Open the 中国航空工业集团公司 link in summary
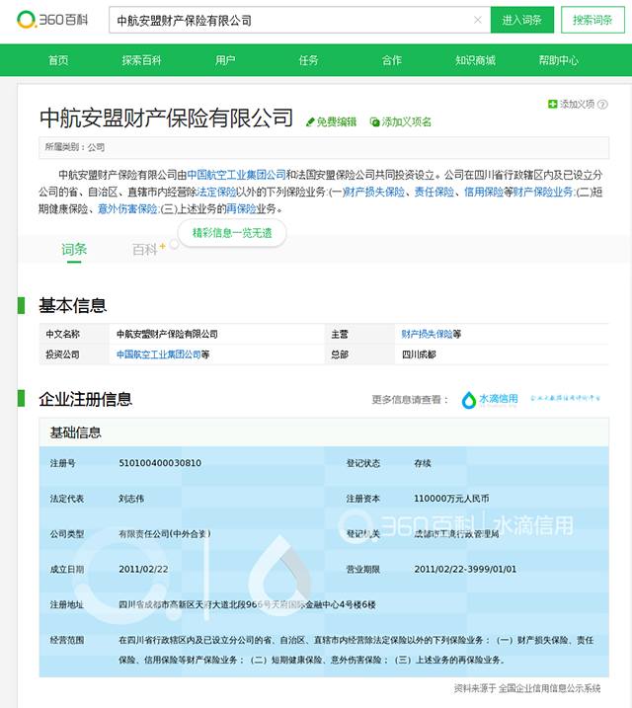632x708 pixels. [x=237, y=175]
